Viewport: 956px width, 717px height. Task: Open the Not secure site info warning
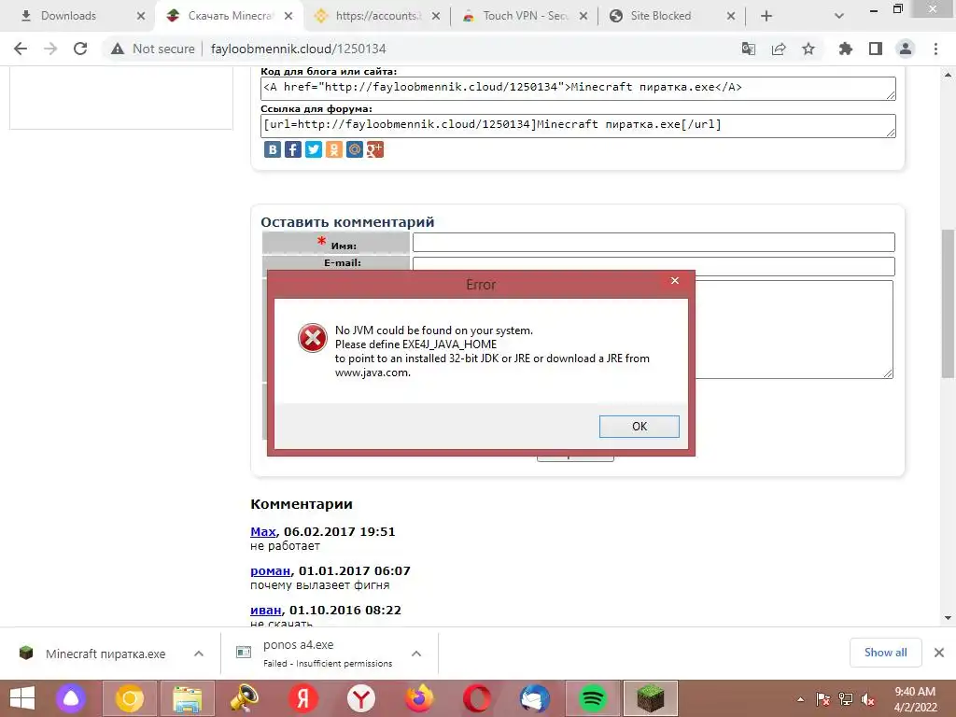[153, 49]
